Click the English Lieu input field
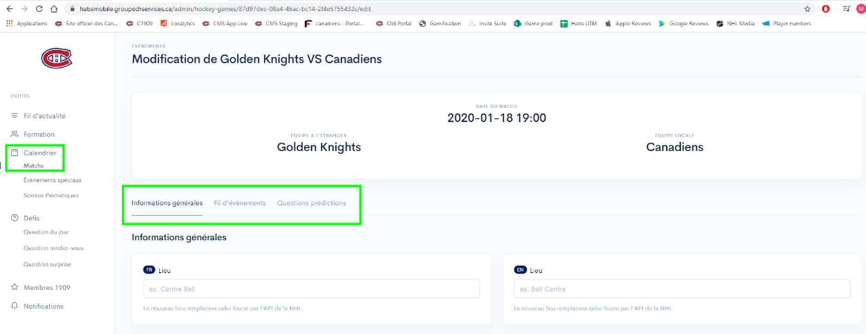 tap(681, 289)
